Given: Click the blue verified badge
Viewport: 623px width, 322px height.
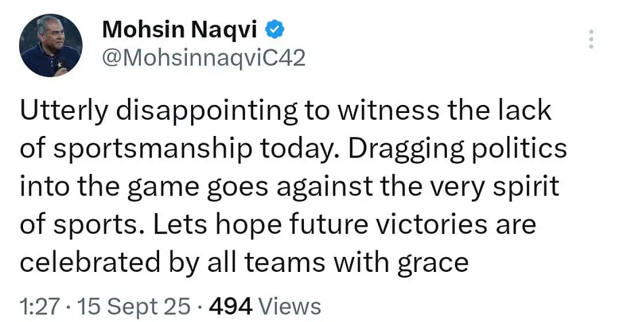Looking at the screenshot, I should (x=274, y=30).
